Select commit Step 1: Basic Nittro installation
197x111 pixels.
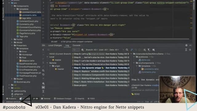101,82
